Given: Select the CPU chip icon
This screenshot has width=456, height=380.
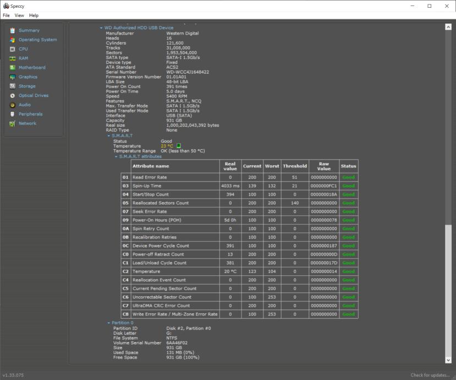Looking at the screenshot, I should 12,49.
